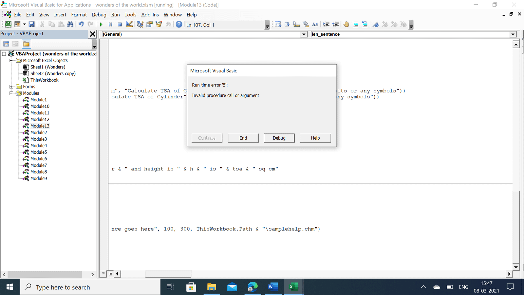Open the Insert menu
This screenshot has width=524, height=295.
click(x=60, y=15)
